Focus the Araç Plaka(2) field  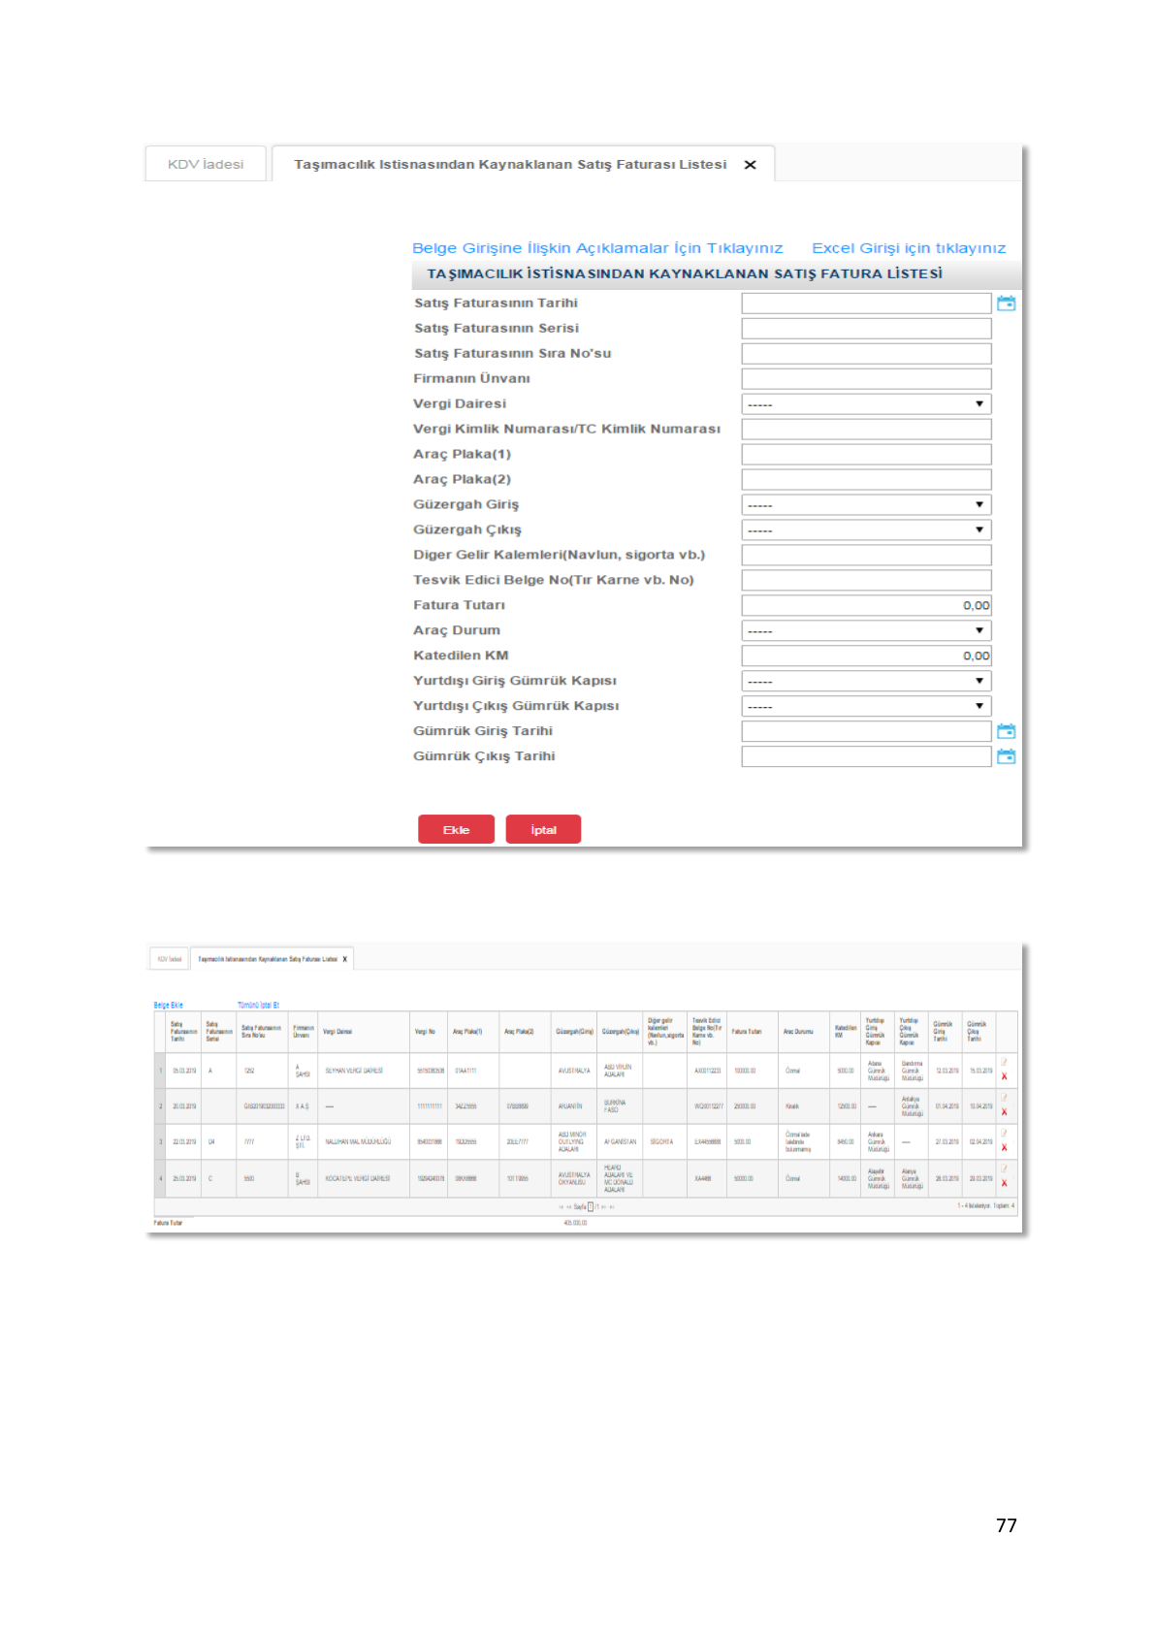[x=866, y=480]
